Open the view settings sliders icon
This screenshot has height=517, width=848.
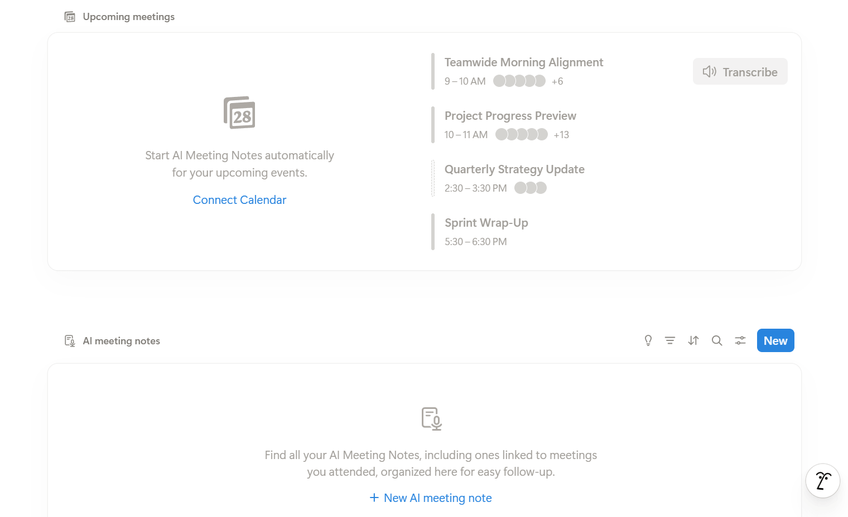click(x=740, y=340)
